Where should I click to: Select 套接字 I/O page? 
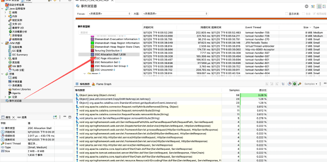pos(18,28)
